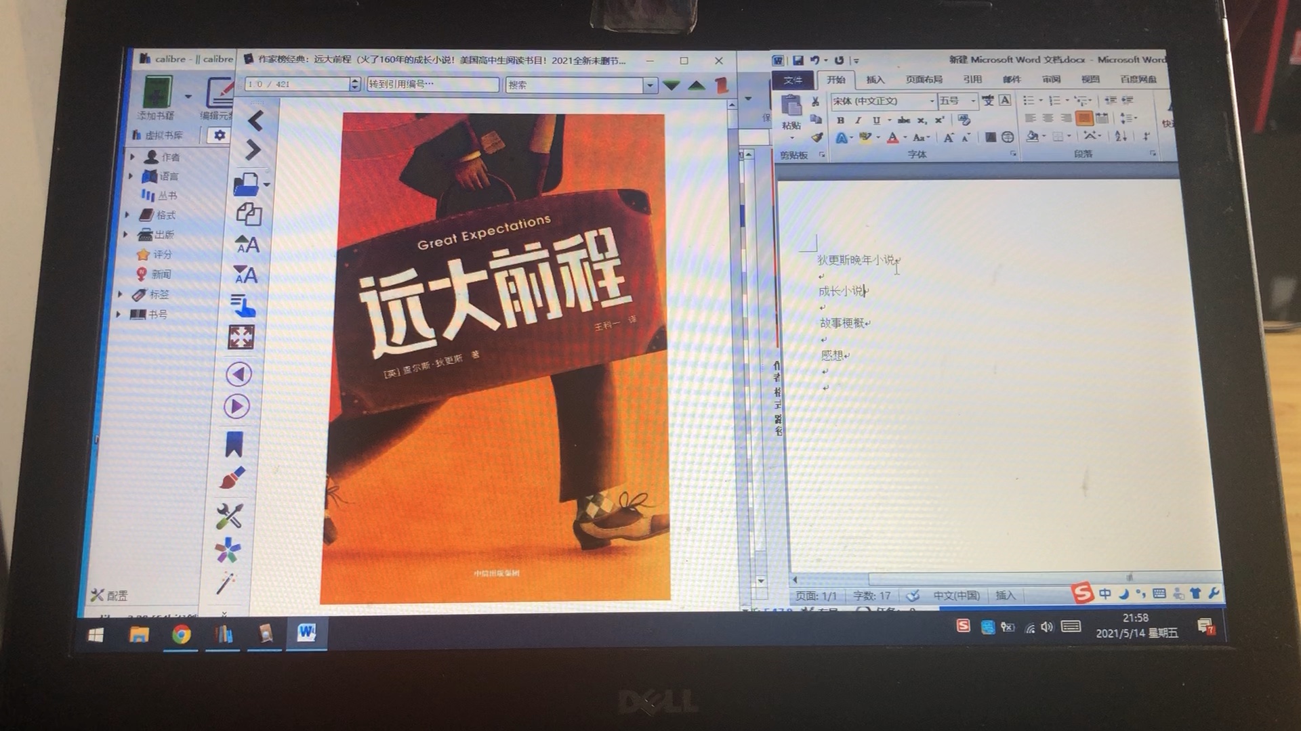
Task: Go to next page in viewer
Action: [x=236, y=407]
